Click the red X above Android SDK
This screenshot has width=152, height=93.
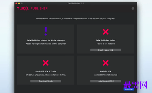[x=106, y=63]
